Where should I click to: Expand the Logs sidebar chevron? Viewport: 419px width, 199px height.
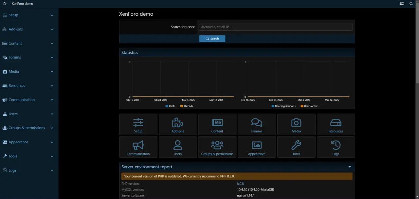[x=52, y=170]
